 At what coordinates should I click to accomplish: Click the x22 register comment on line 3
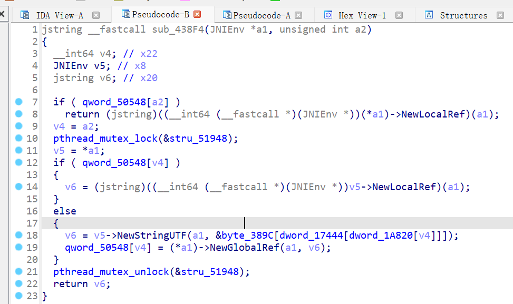(x=149, y=54)
